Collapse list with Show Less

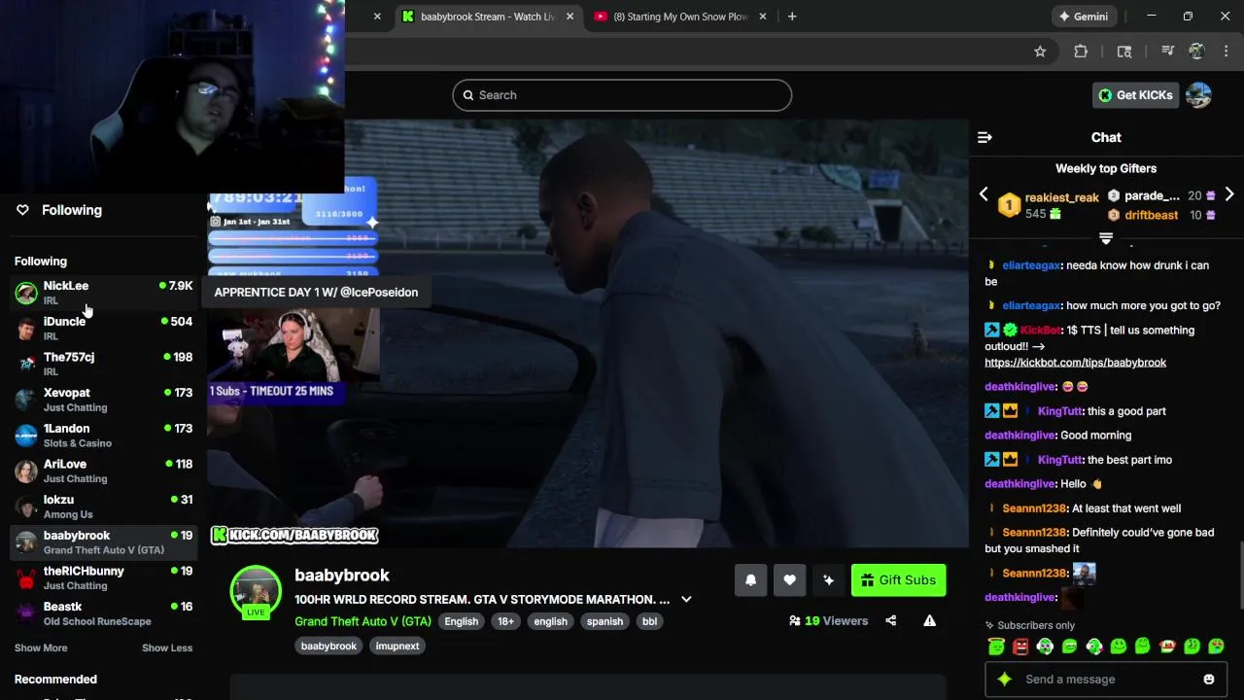pos(167,647)
